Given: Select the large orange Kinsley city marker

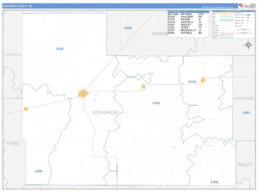Looking at the screenshot, I should tap(83, 94).
